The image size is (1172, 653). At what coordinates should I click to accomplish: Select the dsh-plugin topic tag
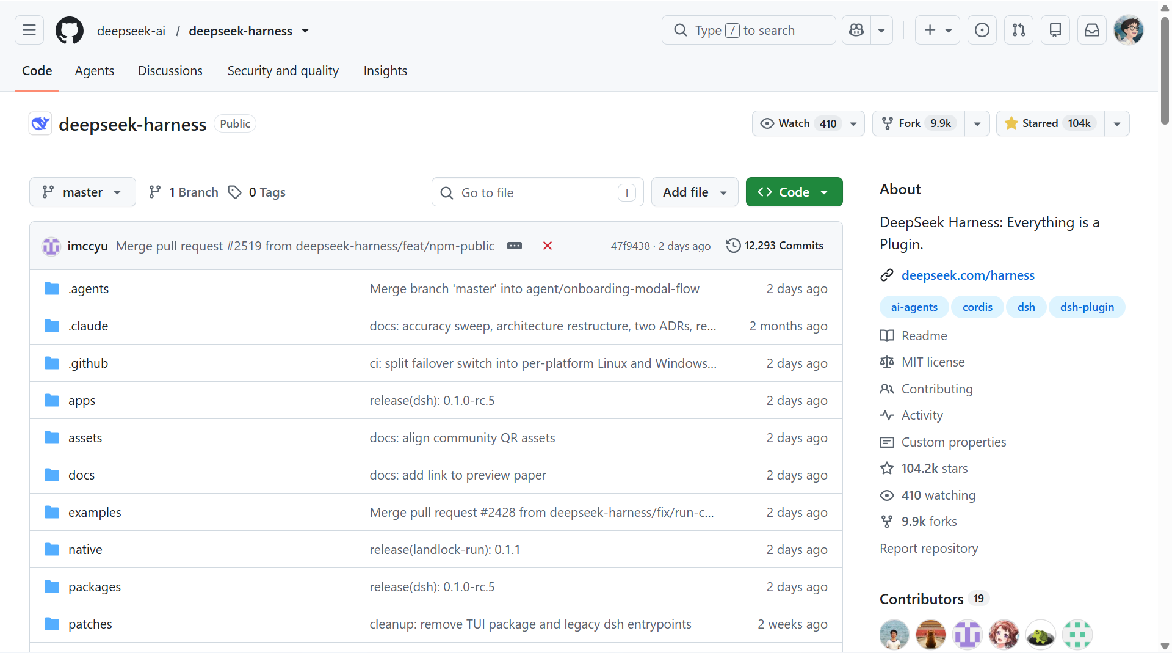pyautogui.click(x=1087, y=307)
